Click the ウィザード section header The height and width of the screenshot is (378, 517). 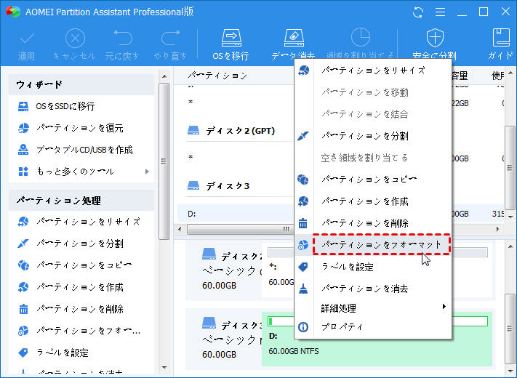pyautogui.click(x=81, y=84)
